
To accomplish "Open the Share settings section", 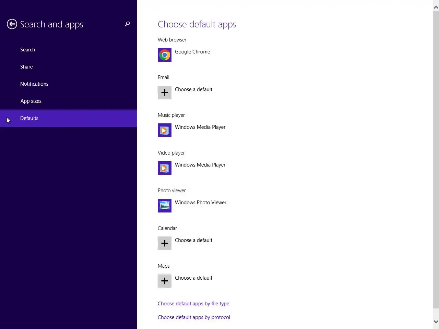I will [69, 67].
